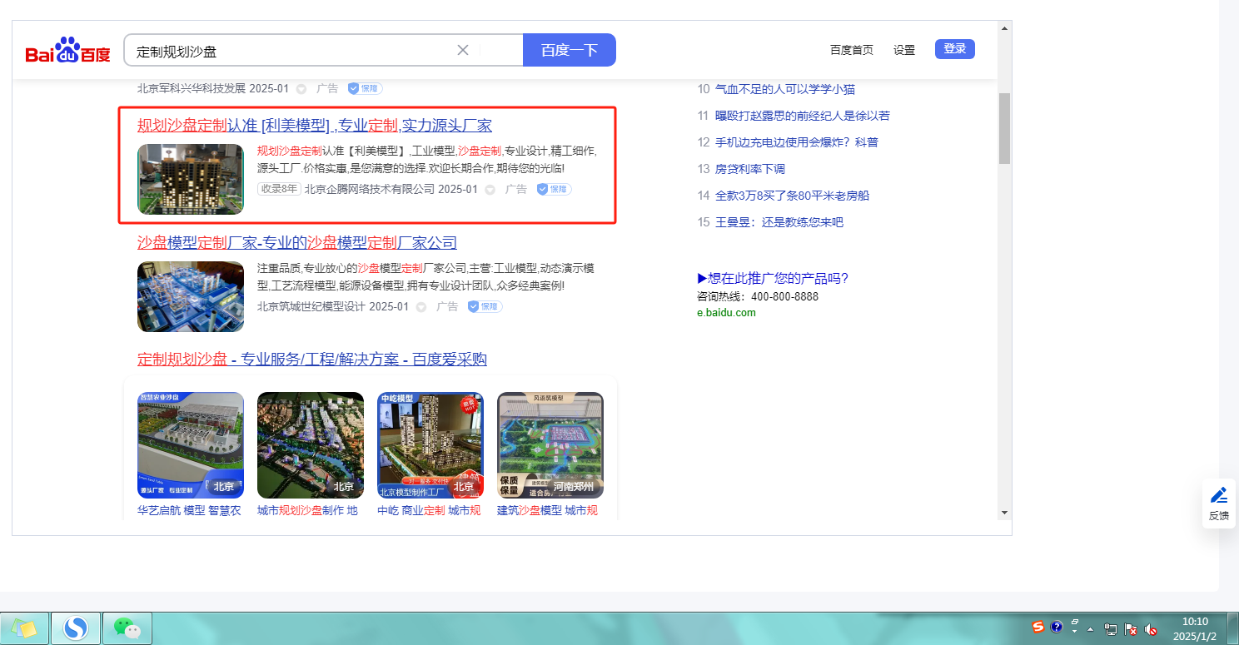This screenshot has height=645, width=1239.
Task: Click 保障 badge on 北京筑城世纪模型设计 result
Action: click(485, 306)
